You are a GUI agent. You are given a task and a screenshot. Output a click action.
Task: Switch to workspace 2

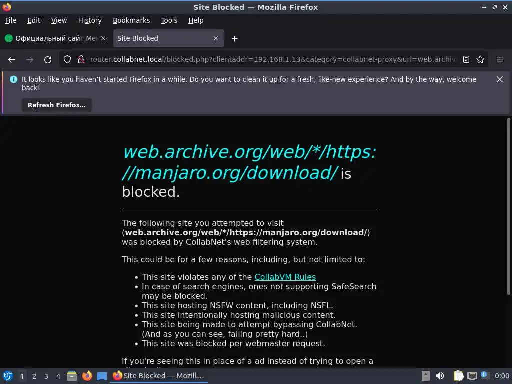pyautogui.click(x=34, y=376)
